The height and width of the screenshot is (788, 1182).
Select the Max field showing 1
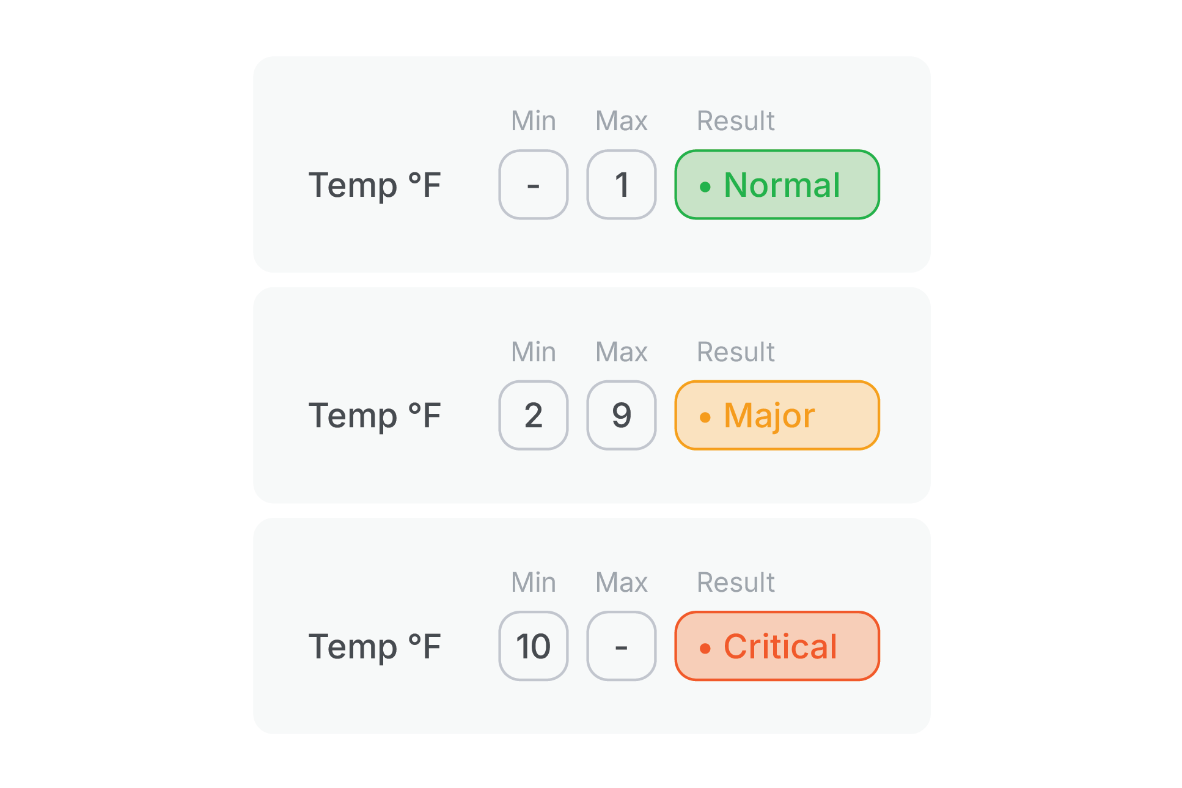[622, 185]
